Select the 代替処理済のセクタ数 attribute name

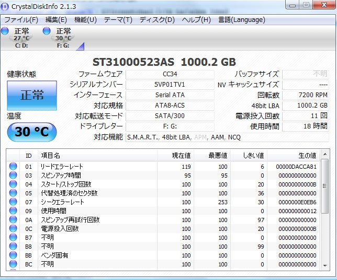(69, 193)
